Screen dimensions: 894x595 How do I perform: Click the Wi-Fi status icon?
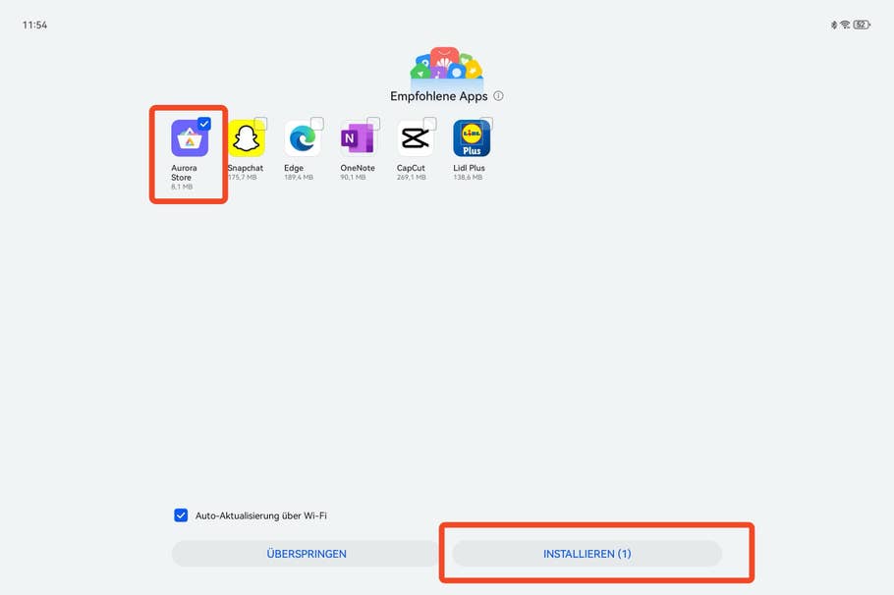tap(845, 24)
